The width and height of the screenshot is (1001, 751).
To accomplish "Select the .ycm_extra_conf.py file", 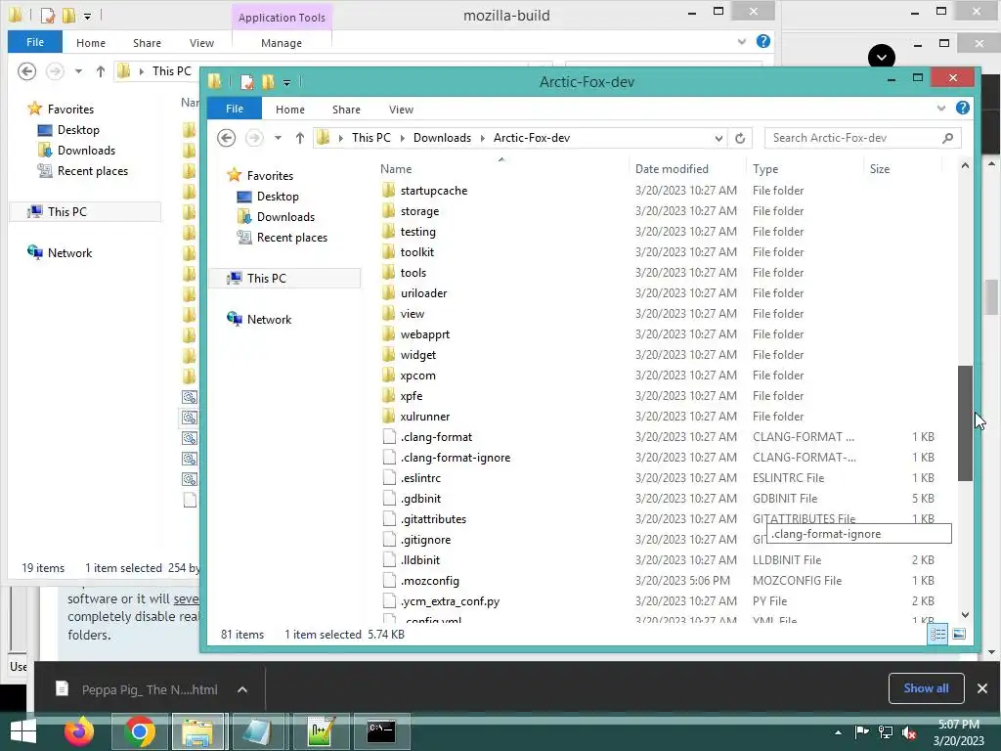I will [450, 601].
